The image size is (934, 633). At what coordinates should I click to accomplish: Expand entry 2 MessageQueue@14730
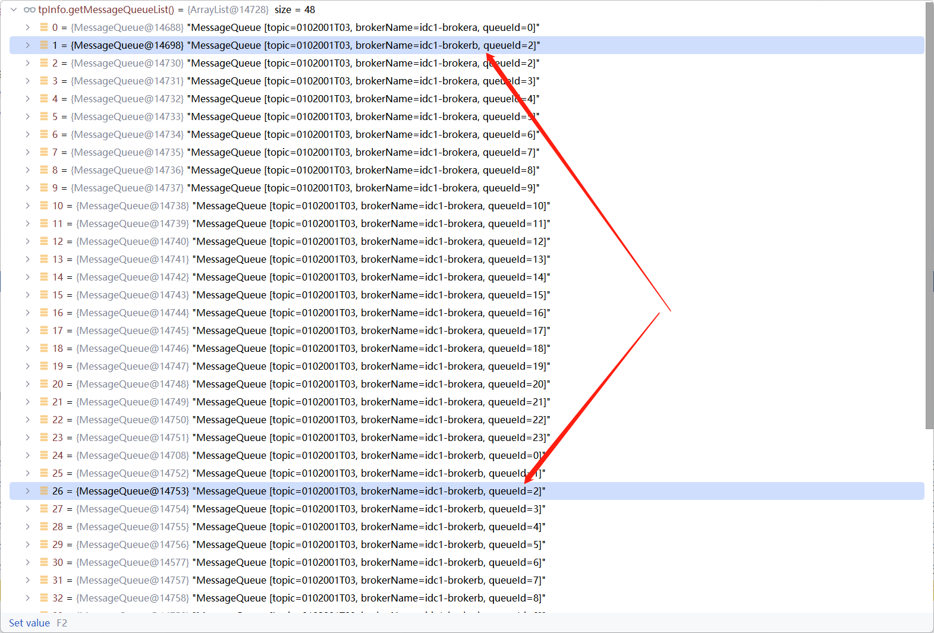27,63
